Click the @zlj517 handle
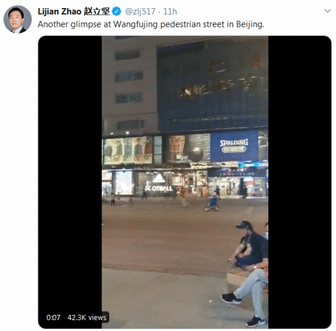 pyautogui.click(x=140, y=11)
